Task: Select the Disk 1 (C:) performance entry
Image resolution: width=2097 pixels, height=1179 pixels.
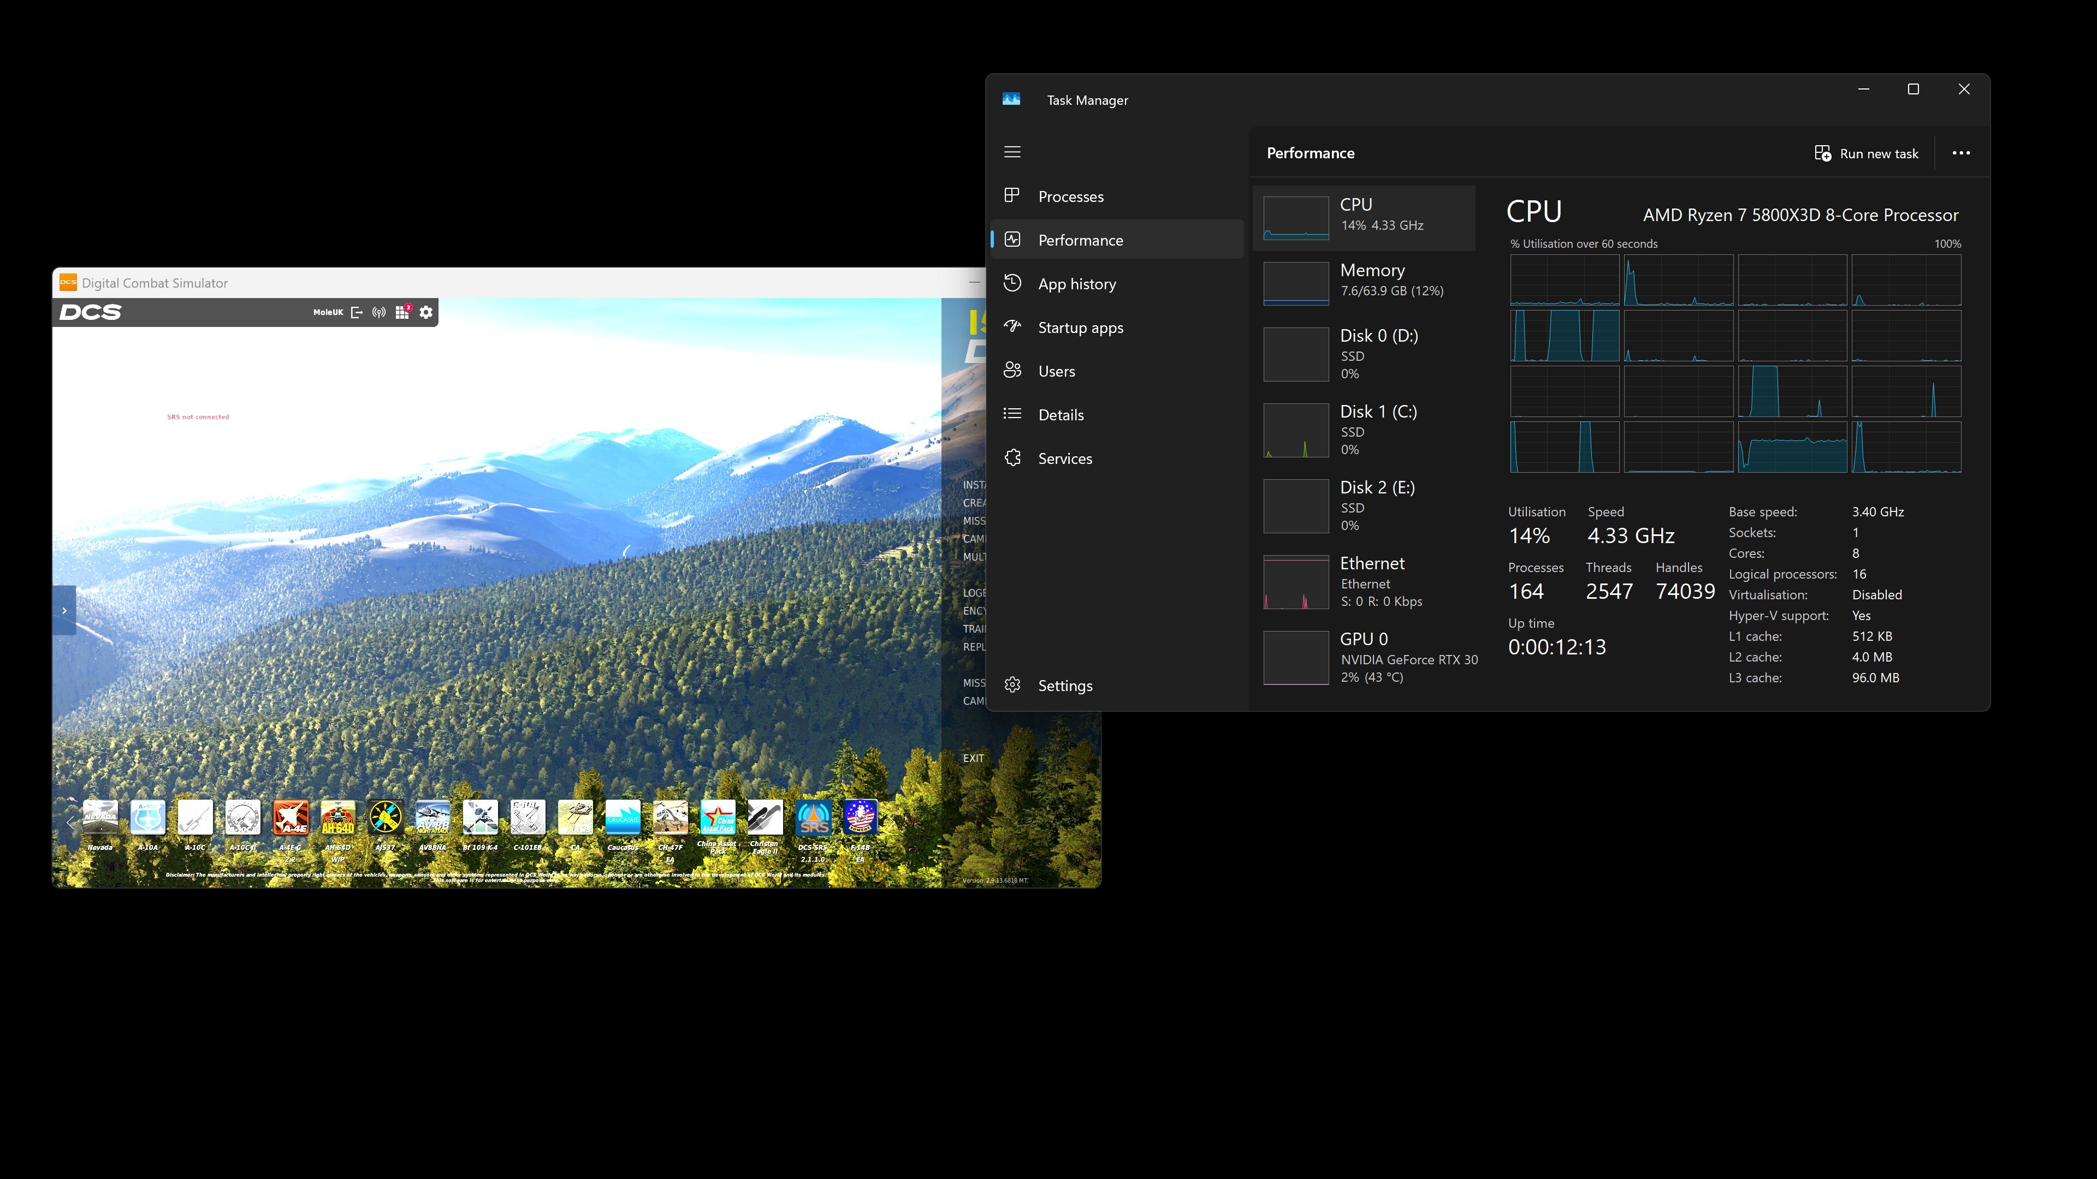Action: (1364, 431)
